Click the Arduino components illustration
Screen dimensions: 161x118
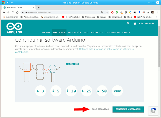(x=40, y=72)
